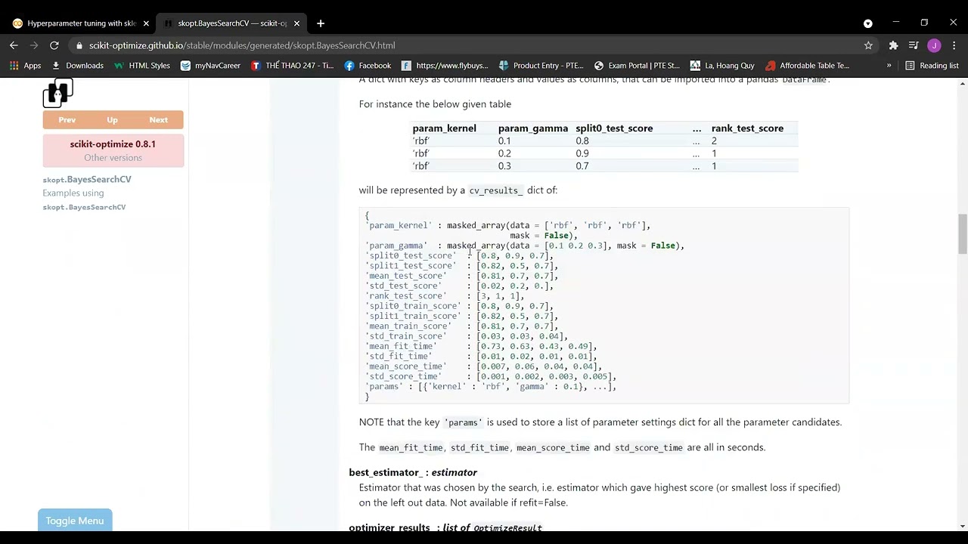Click the browser forward arrow

point(34,45)
